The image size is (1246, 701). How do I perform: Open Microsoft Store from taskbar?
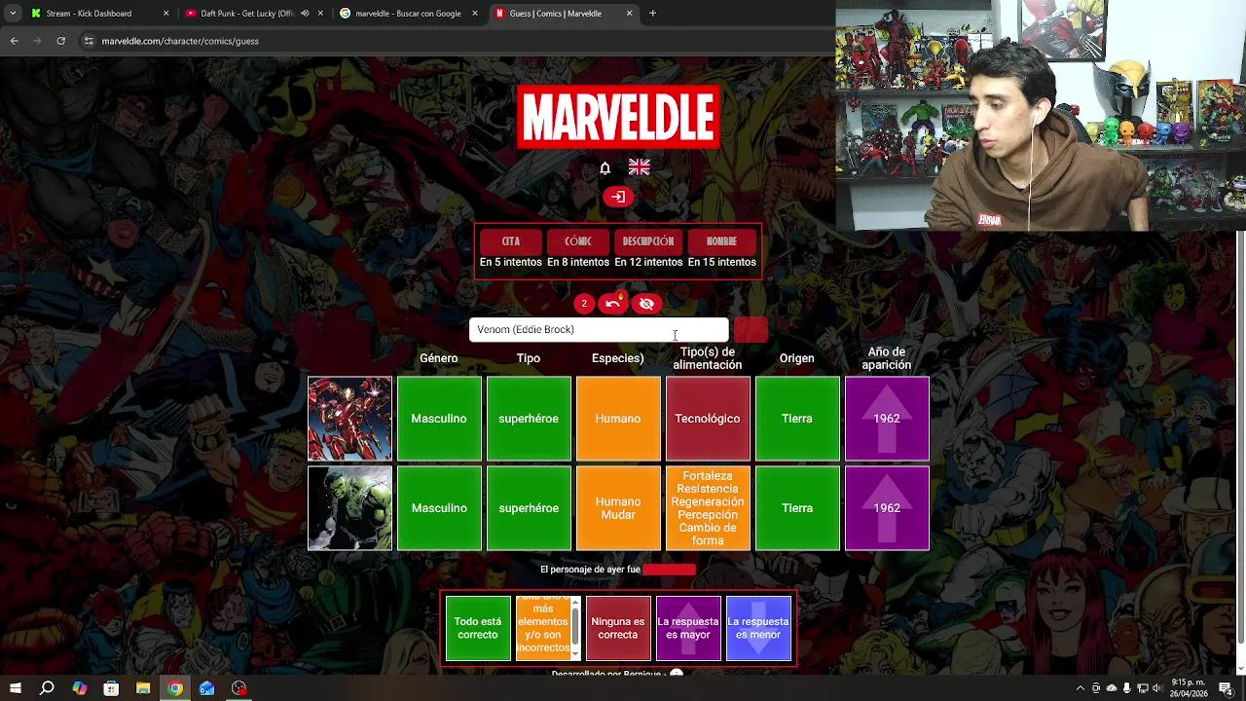111,688
